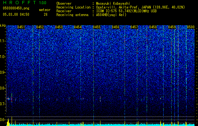The image size is (198, 126).
Task: Click the 0455 time marker
Action: click(x=97, y=27)
